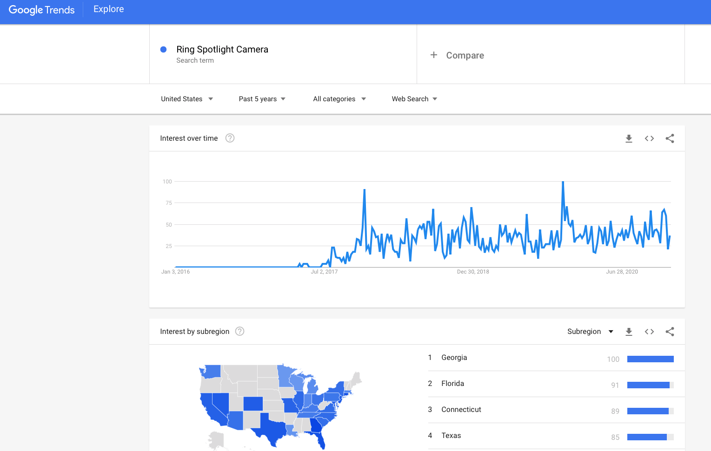Click the Interest by subregion heading
This screenshot has height=451, width=711.
coord(194,331)
